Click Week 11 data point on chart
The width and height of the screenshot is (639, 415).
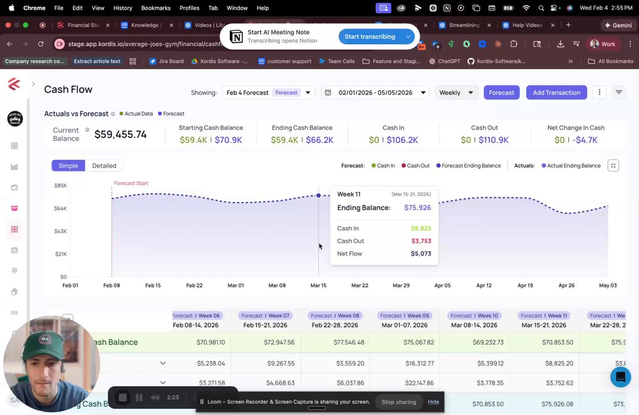[319, 196]
